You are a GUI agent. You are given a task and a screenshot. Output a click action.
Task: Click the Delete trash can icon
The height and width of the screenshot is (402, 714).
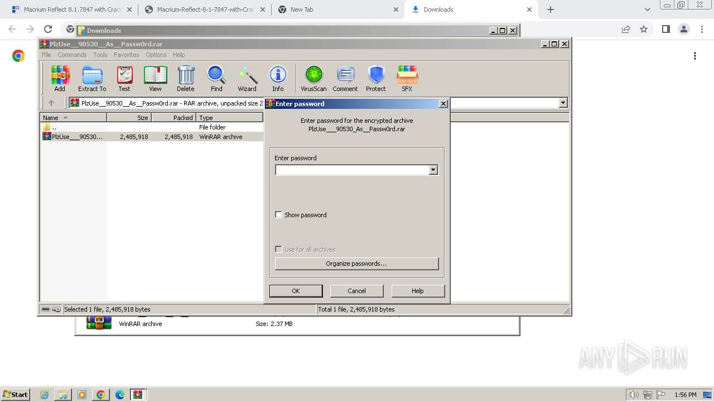click(x=186, y=78)
